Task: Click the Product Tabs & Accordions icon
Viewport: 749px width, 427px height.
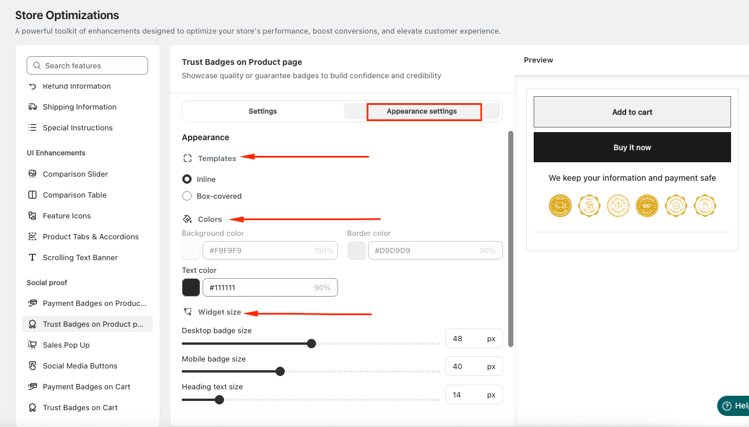Action: pyautogui.click(x=32, y=236)
